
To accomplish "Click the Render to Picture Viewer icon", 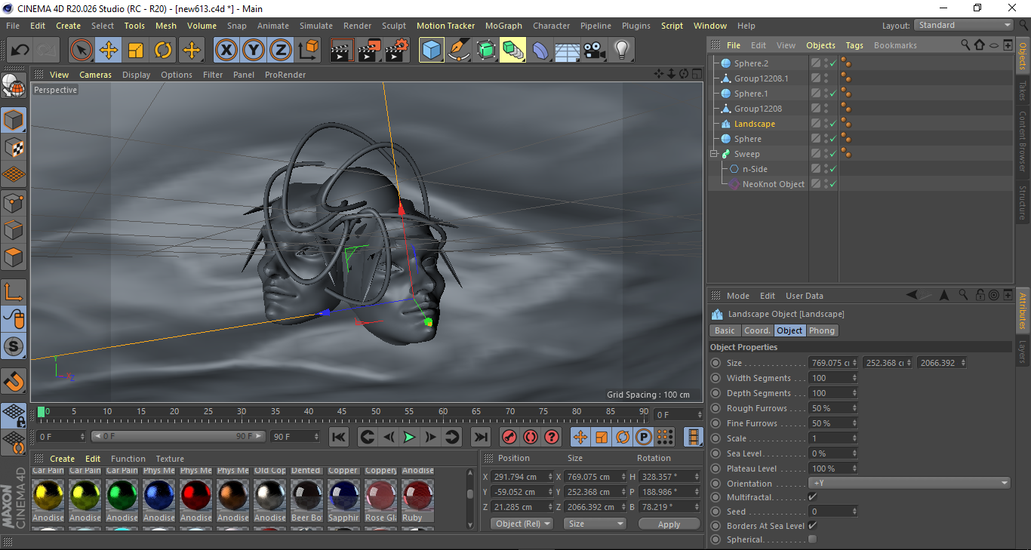I will (x=368, y=50).
